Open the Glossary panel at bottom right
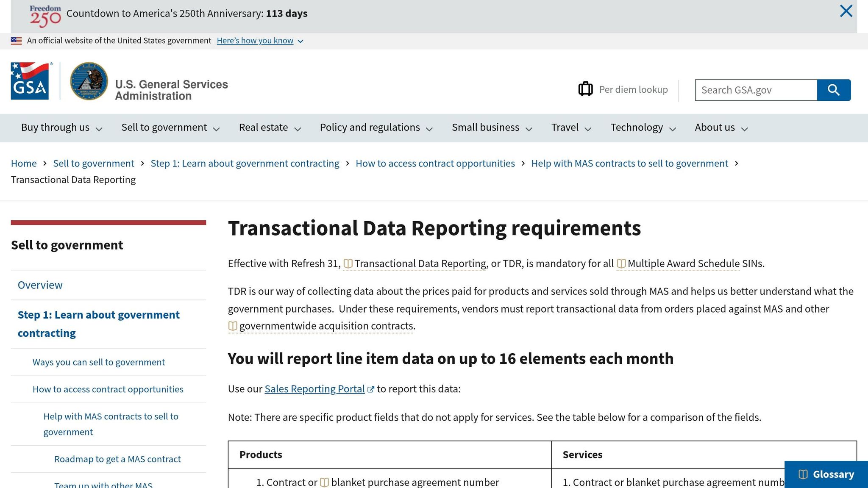Screen dimensions: 868x488 pos(826,474)
